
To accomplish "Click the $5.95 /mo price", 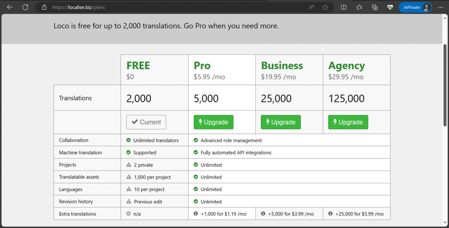I will 209,77.
